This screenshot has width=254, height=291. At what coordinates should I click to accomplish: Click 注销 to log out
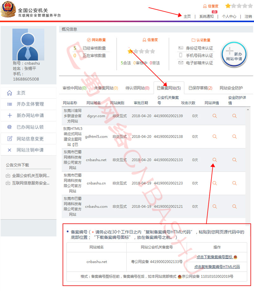248,17
